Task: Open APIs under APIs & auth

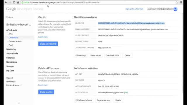Action: [x=11, y=34]
